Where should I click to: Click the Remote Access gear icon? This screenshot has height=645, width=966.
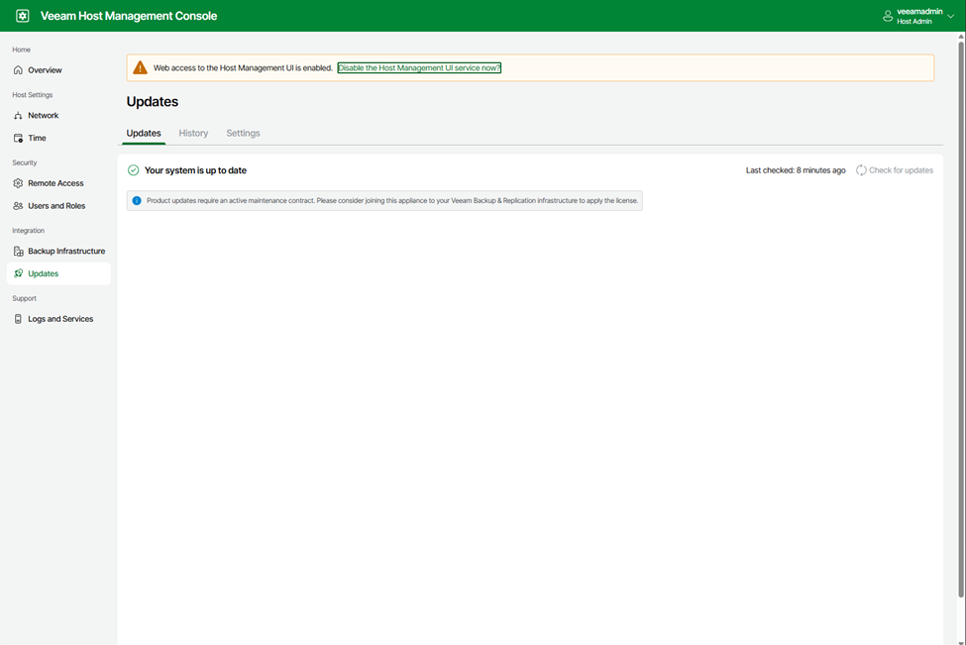[x=19, y=183]
